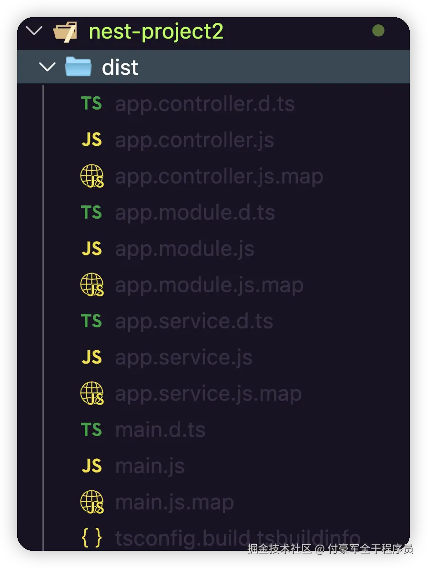Click the TS icon of app.controller.d.ts

click(91, 103)
